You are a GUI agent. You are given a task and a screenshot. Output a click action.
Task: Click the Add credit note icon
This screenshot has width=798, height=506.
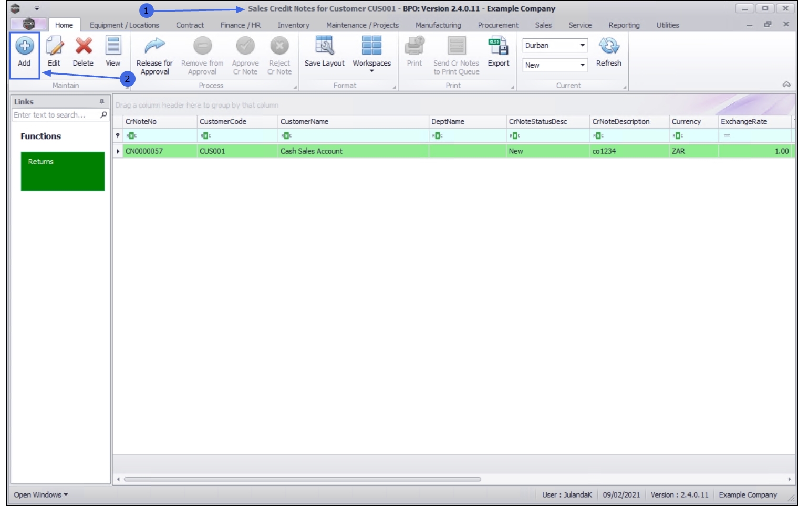25,46
